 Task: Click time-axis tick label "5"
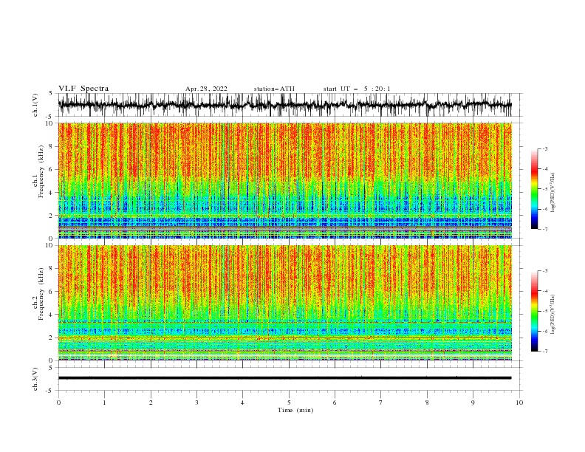coord(289,403)
